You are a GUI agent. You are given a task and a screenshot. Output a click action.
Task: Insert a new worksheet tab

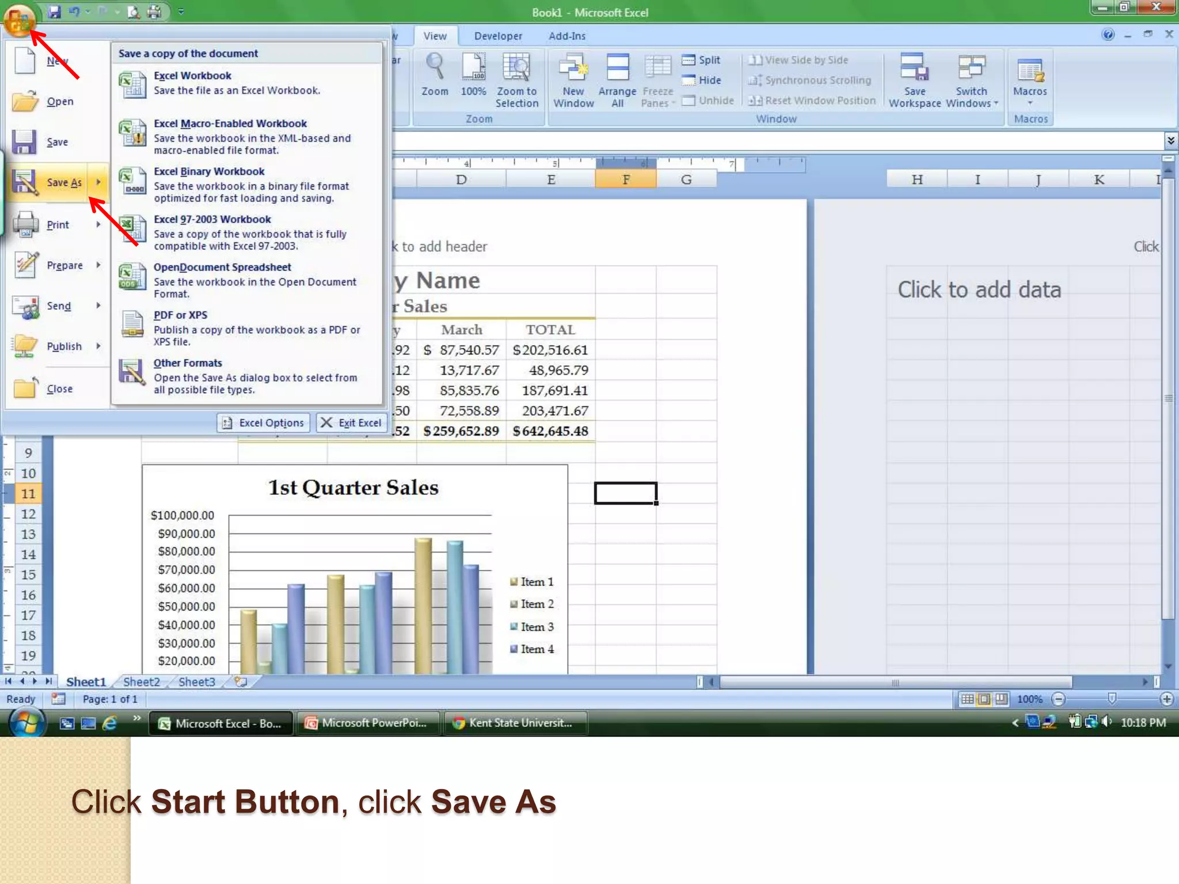click(x=241, y=682)
